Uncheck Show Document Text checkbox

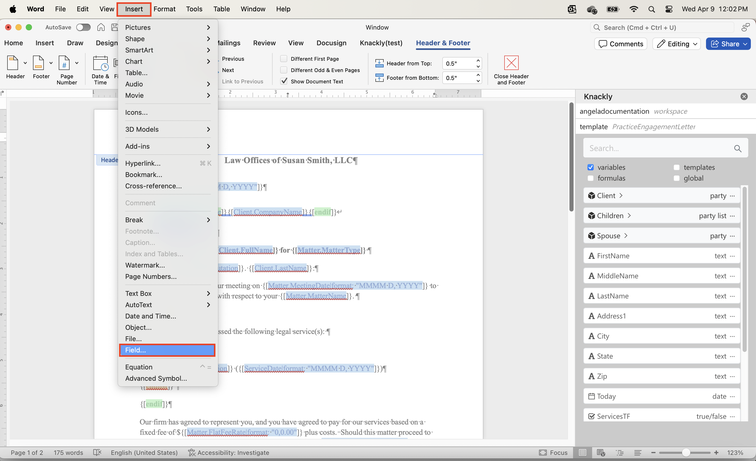coord(284,81)
